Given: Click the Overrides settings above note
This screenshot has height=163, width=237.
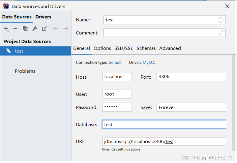Looking at the screenshot, I should click(121, 149).
